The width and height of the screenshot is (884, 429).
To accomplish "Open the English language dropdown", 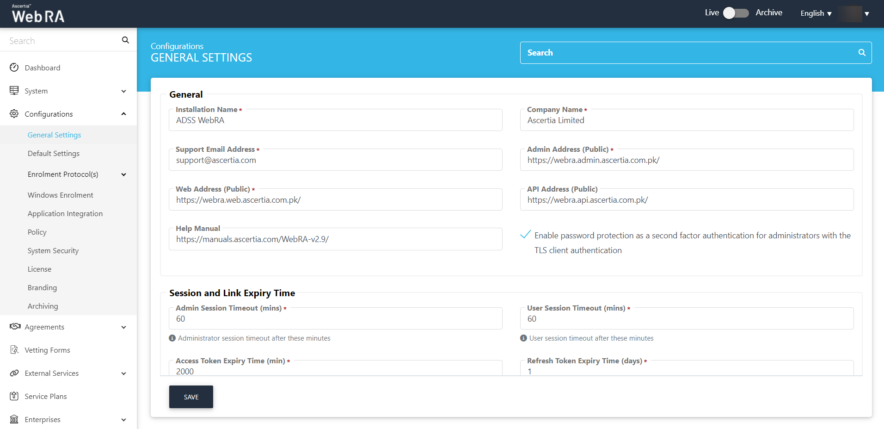I will tap(816, 13).
